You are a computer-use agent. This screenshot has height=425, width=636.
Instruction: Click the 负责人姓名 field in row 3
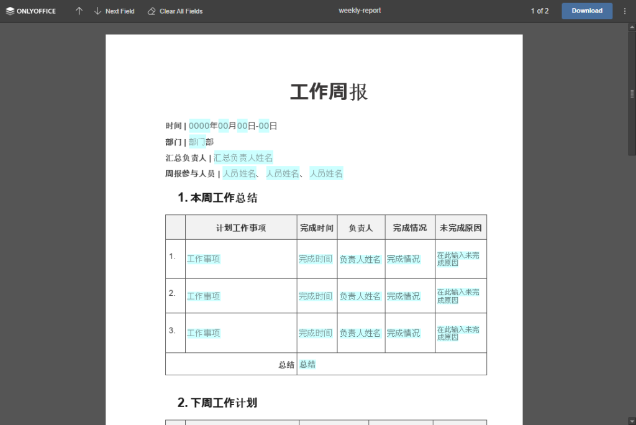[360, 332]
